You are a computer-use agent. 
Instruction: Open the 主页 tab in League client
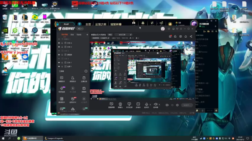(x=88, y=24)
